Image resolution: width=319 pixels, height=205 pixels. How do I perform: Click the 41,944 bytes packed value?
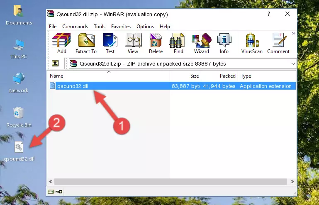(219, 86)
